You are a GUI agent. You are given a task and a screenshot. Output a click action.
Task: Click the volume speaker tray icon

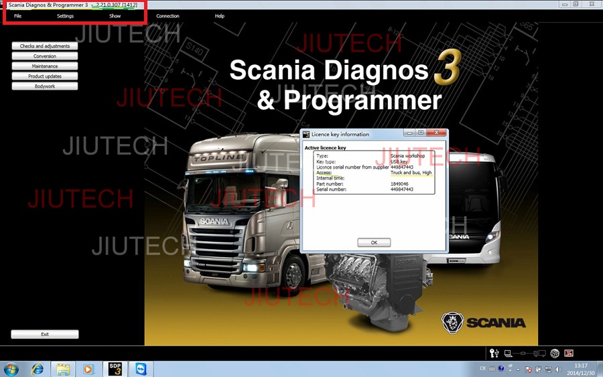coord(558,370)
